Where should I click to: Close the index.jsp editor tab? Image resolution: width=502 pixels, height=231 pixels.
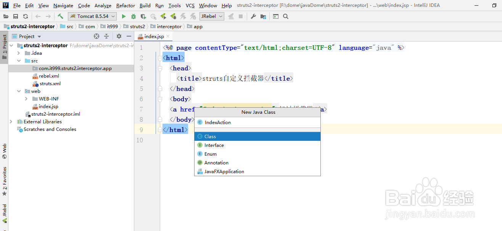168,37
